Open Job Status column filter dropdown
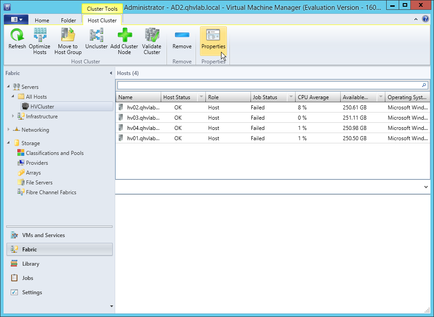Screen dimensions: 434x317 [x=291, y=97]
